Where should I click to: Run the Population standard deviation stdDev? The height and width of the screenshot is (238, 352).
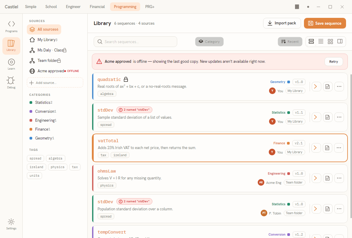pyautogui.click(x=316, y=209)
